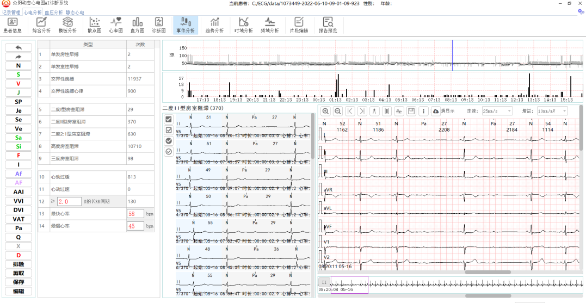Click the zoom in magnifier on ECG toolbar
586x303 pixels.
pos(325,111)
